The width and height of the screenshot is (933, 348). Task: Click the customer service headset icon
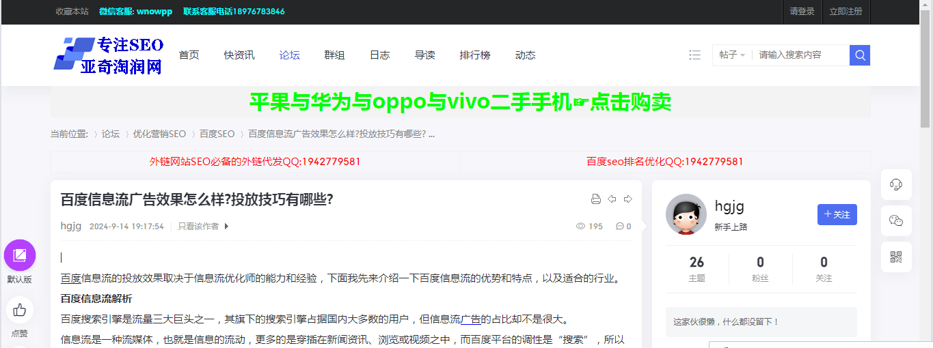tap(896, 184)
